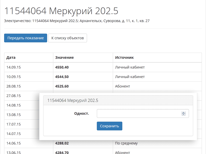The height and width of the screenshot is (154, 206).
Task: Click the date 28.08.15
Action: pos(14,86)
